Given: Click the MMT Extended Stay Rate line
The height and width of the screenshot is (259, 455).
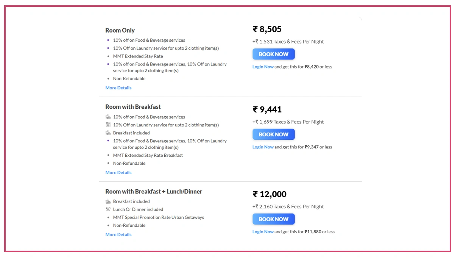Looking at the screenshot, I should [138, 56].
